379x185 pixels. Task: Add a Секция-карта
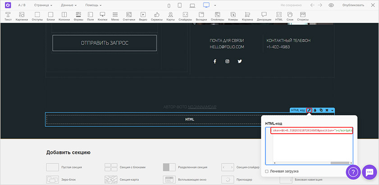coord(122,180)
